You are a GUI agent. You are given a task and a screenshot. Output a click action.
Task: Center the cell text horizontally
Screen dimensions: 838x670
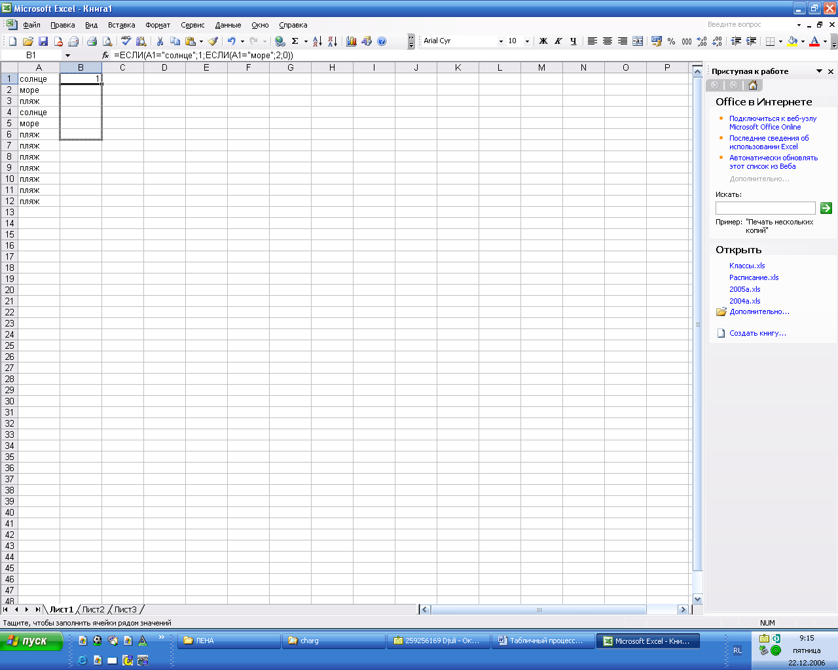[608, 41]
